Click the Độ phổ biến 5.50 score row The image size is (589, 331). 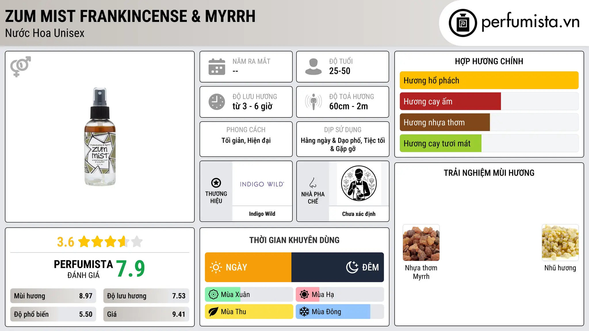(x=53, y=314)
